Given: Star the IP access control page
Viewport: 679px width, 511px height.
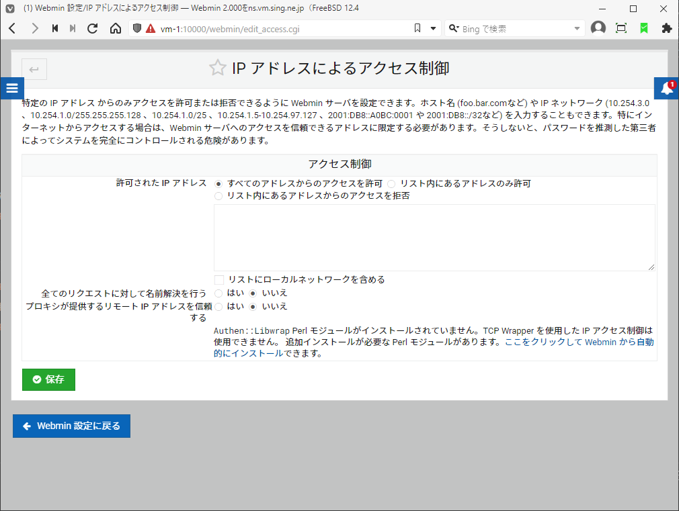Looking at the screenshot, I should (217, 68).
